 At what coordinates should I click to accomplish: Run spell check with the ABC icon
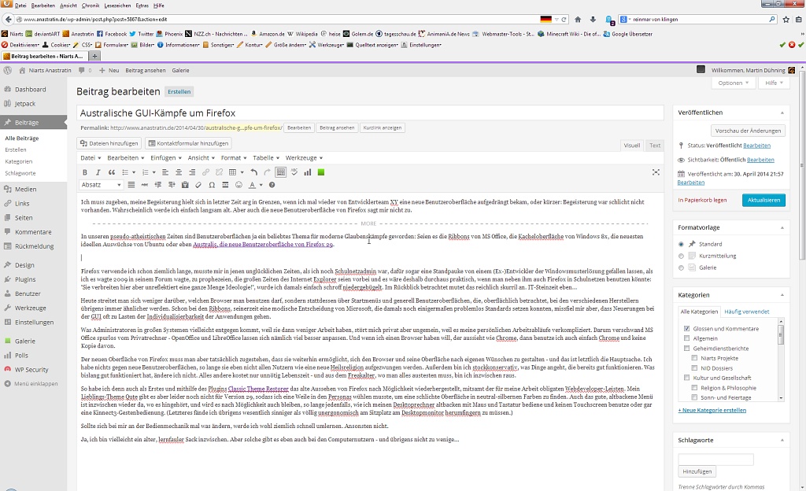tap(294, 172)
